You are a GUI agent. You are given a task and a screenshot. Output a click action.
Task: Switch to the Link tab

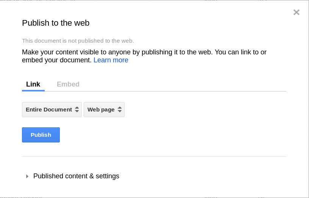point(33,84)
